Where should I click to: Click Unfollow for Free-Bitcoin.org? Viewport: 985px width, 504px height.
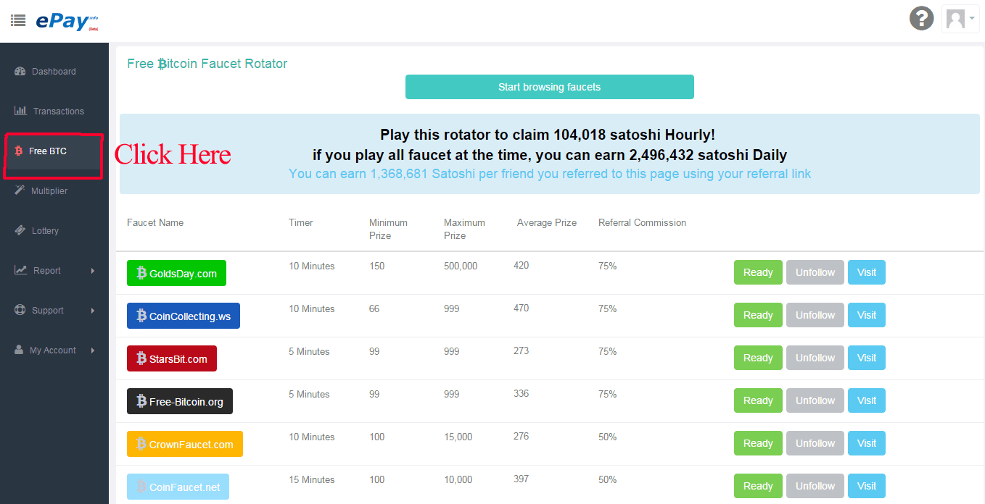point(815,400)
